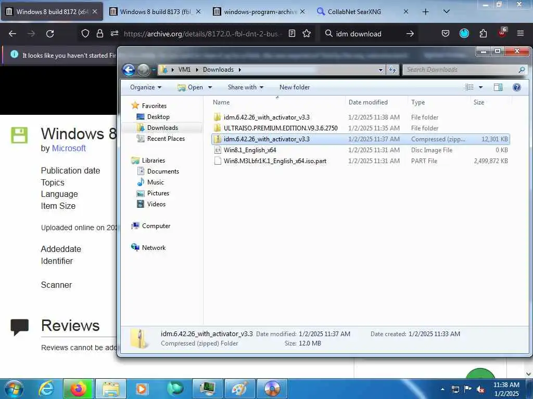533x399 pixels.
Task: List all tabs dropdown in Firefox
Action: coord(447,11)
